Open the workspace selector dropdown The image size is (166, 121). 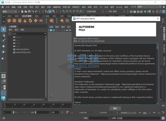pyautogui.click(x=149, y=7)
